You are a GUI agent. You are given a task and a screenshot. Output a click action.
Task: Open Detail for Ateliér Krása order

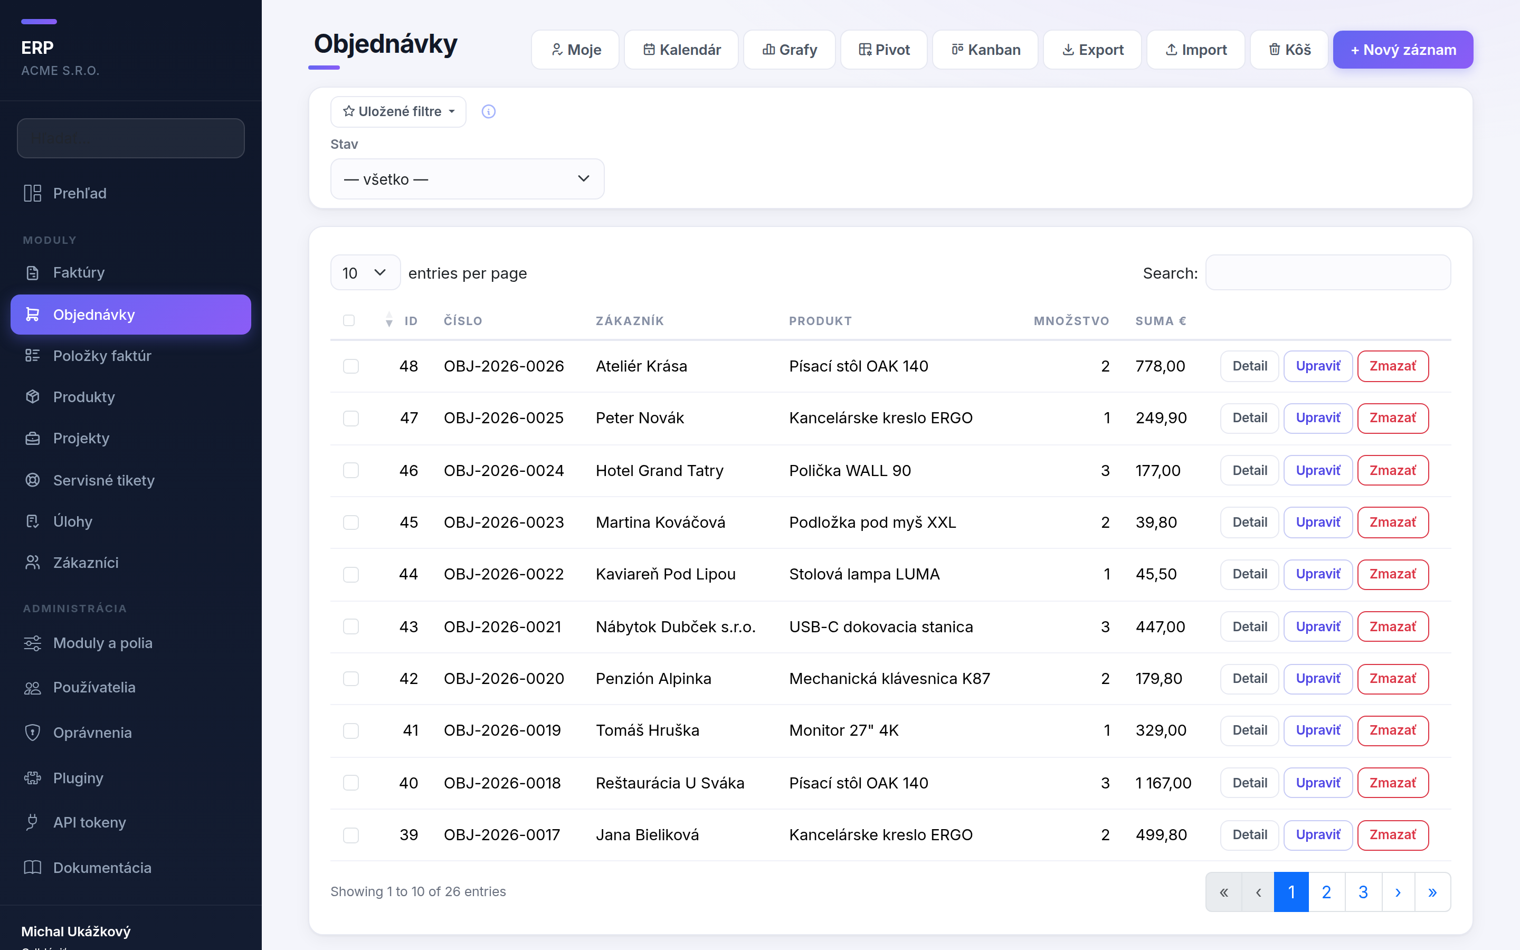coord(1249,366)
